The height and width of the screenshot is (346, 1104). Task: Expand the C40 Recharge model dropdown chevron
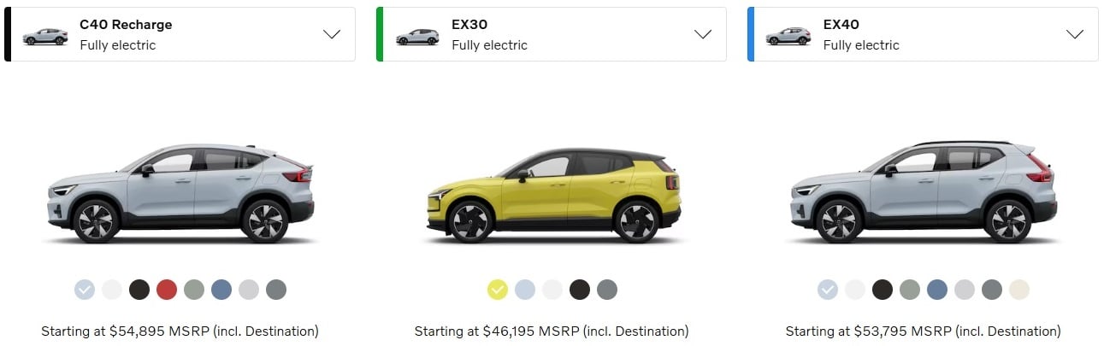tap(332, 35)
